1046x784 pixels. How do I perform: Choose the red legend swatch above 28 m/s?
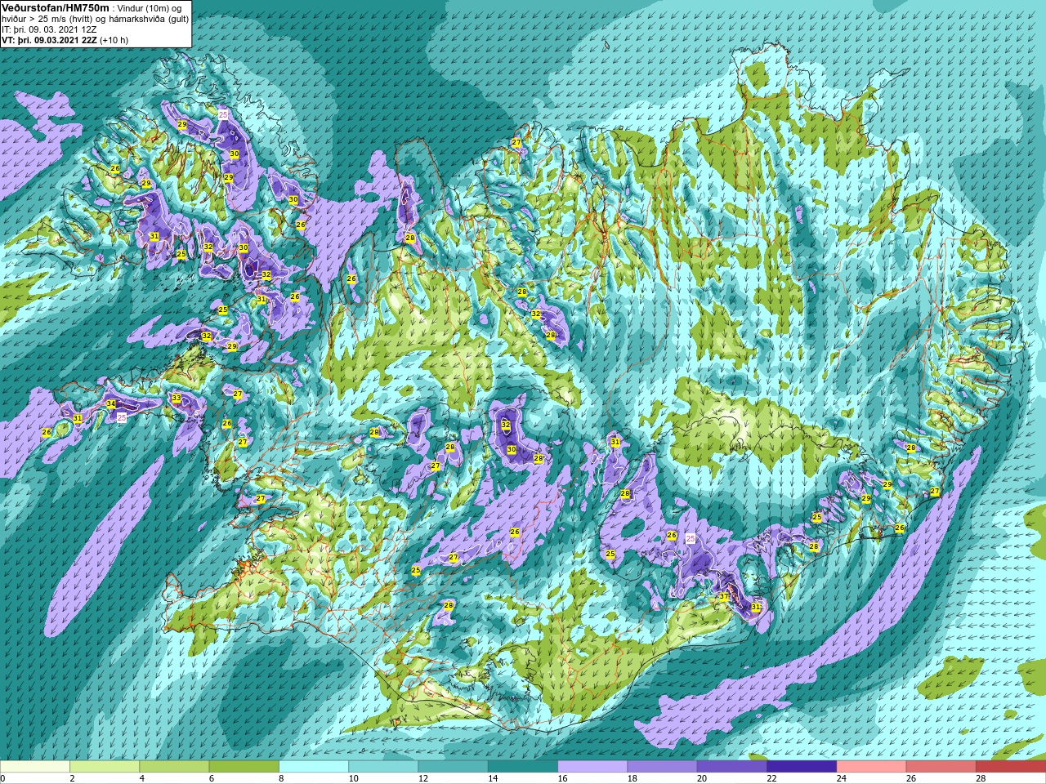[x=1011, y=767]
